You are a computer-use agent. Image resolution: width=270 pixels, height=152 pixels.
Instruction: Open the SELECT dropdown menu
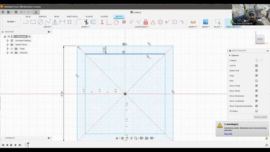tap(218, 27)
